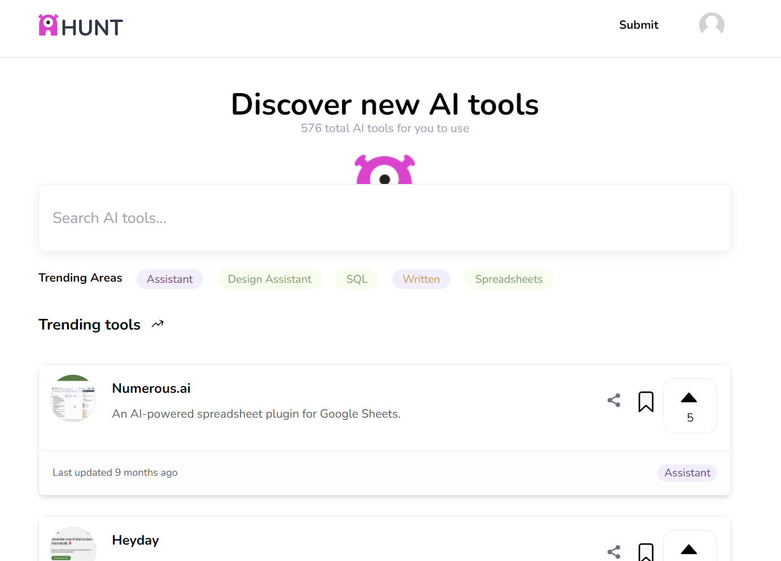Viewport: 781px width, 561px height.
Task: Share the Heyday tool
Action: point(614,552)
